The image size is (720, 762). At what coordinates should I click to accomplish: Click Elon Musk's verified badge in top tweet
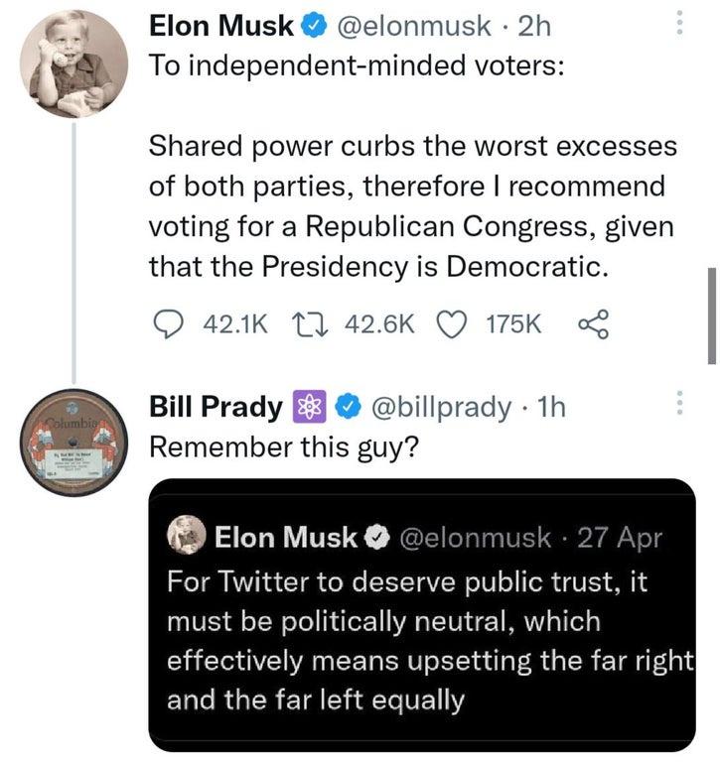point(310,28)
